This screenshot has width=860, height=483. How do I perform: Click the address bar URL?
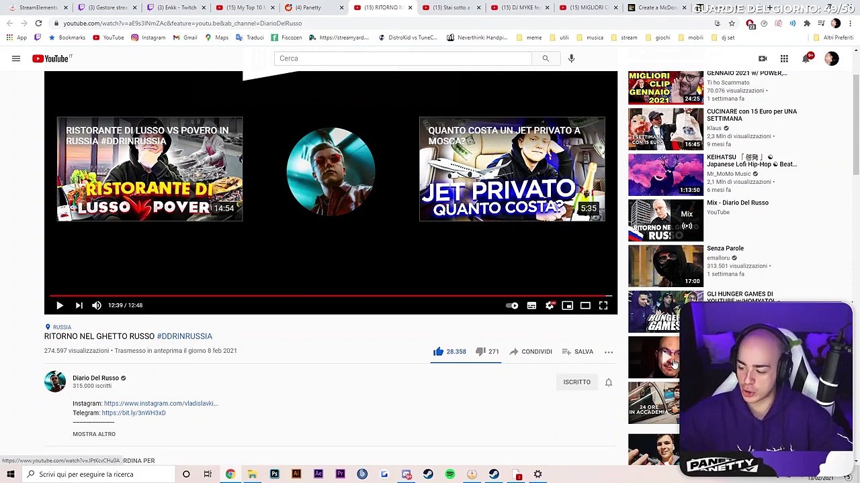pos(183,23)
